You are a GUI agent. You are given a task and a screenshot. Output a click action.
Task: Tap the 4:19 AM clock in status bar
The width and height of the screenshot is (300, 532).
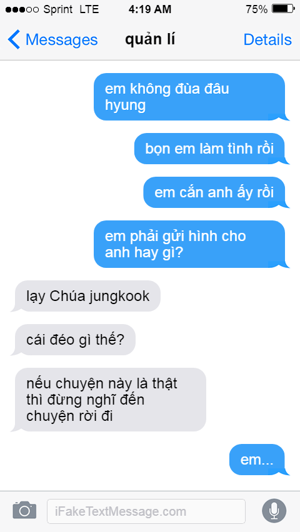150,9
